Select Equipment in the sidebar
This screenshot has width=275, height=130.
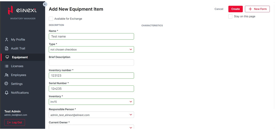[23, 57]
